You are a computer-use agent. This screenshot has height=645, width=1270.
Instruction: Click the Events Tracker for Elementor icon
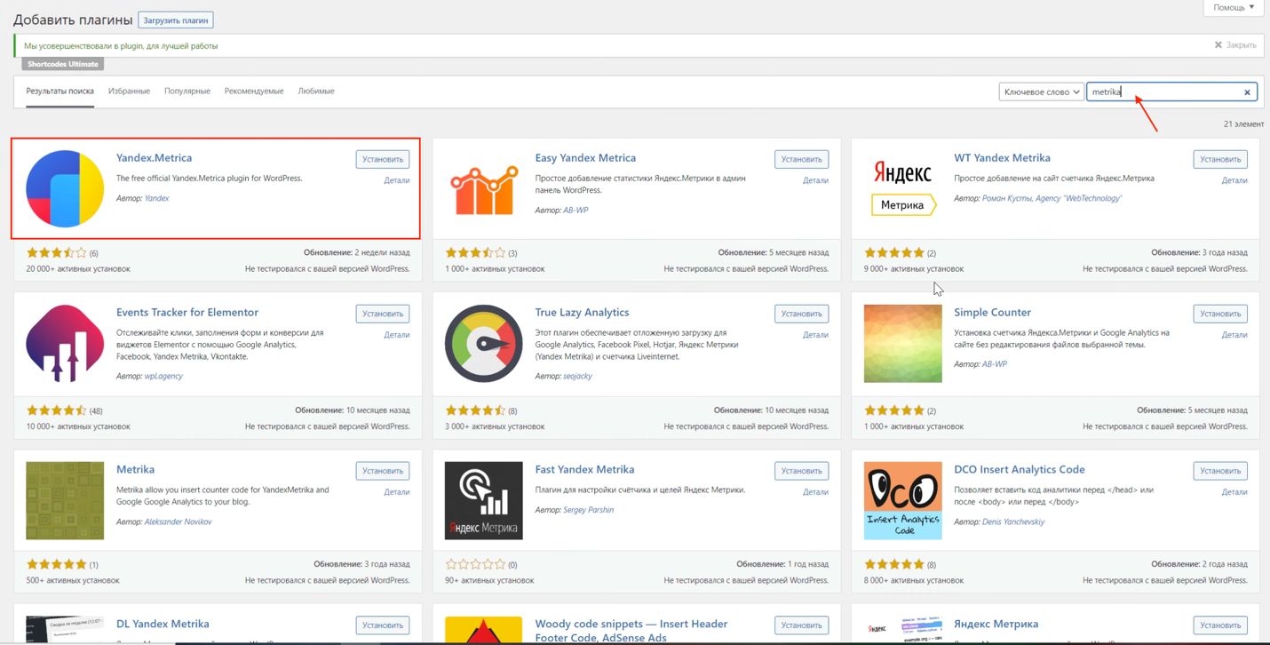click(65, 343)
